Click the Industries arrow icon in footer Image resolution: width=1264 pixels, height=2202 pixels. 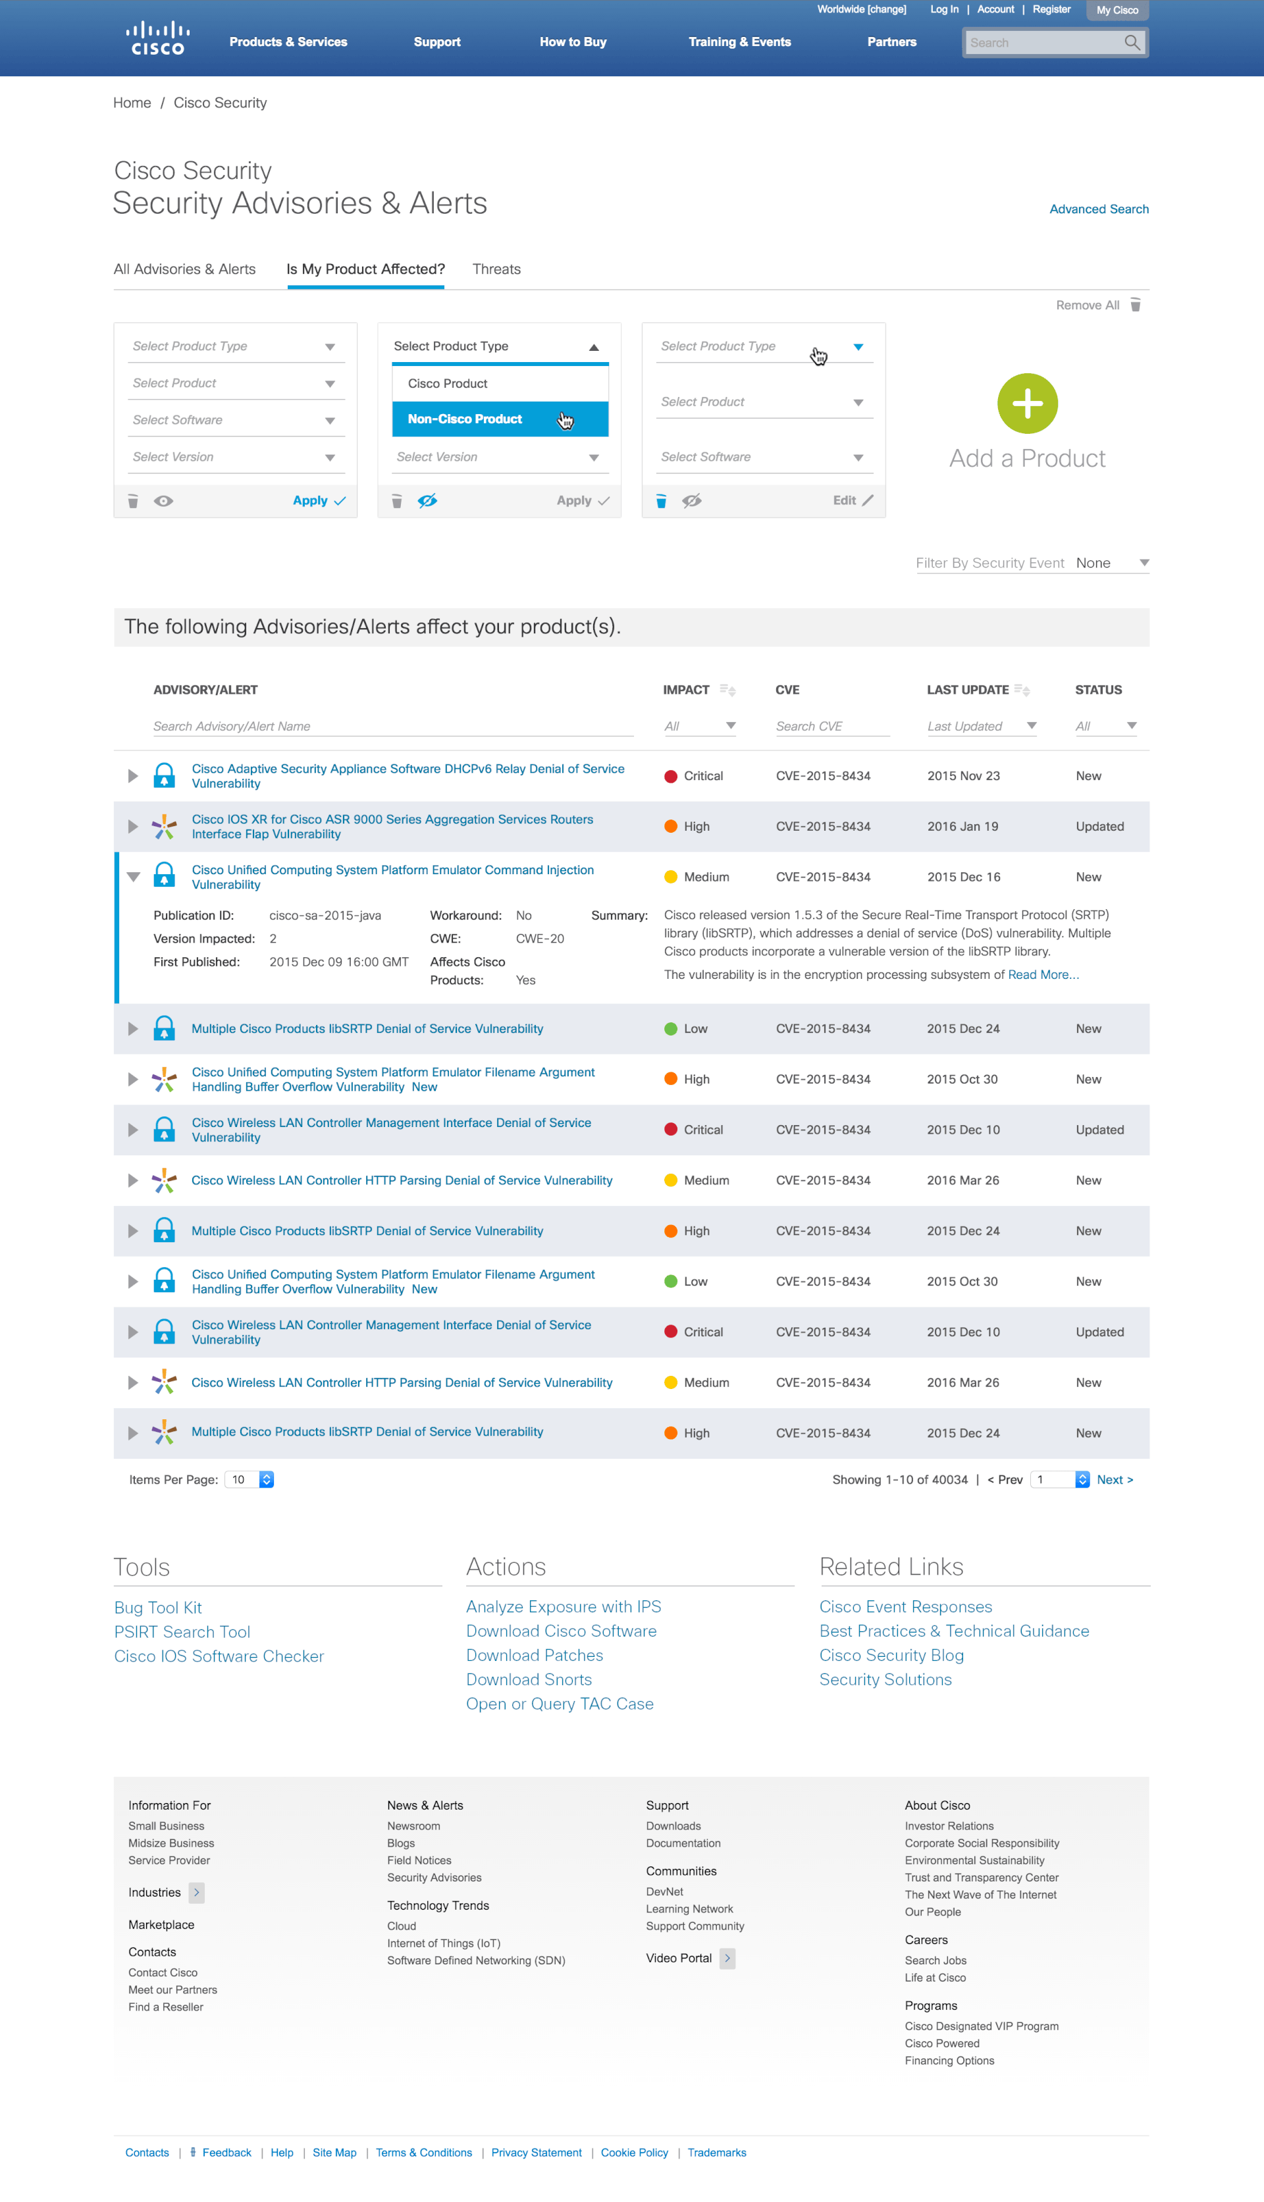tap(196, 1892)
